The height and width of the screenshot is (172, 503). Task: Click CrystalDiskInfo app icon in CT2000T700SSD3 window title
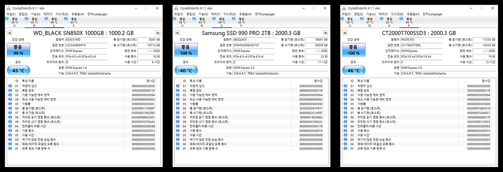tap(344, 8)
